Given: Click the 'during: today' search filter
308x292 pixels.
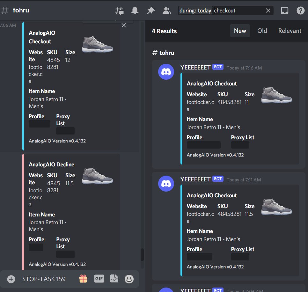Looking at the screenshot, I should (195, 11).
